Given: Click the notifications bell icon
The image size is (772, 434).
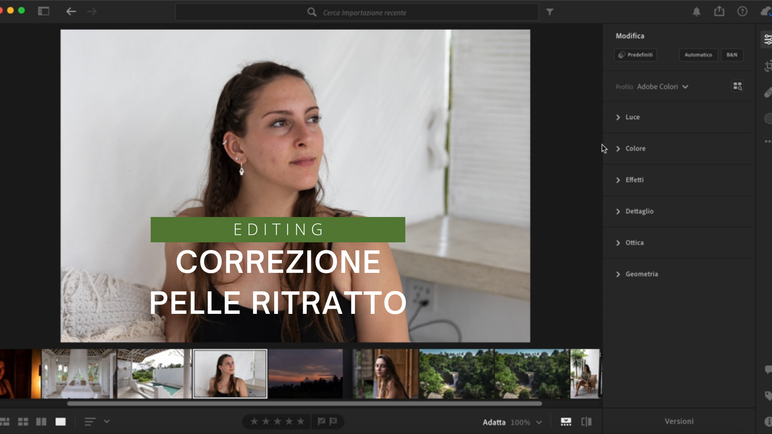Looking at the screenshot, I should click(696, 12).
